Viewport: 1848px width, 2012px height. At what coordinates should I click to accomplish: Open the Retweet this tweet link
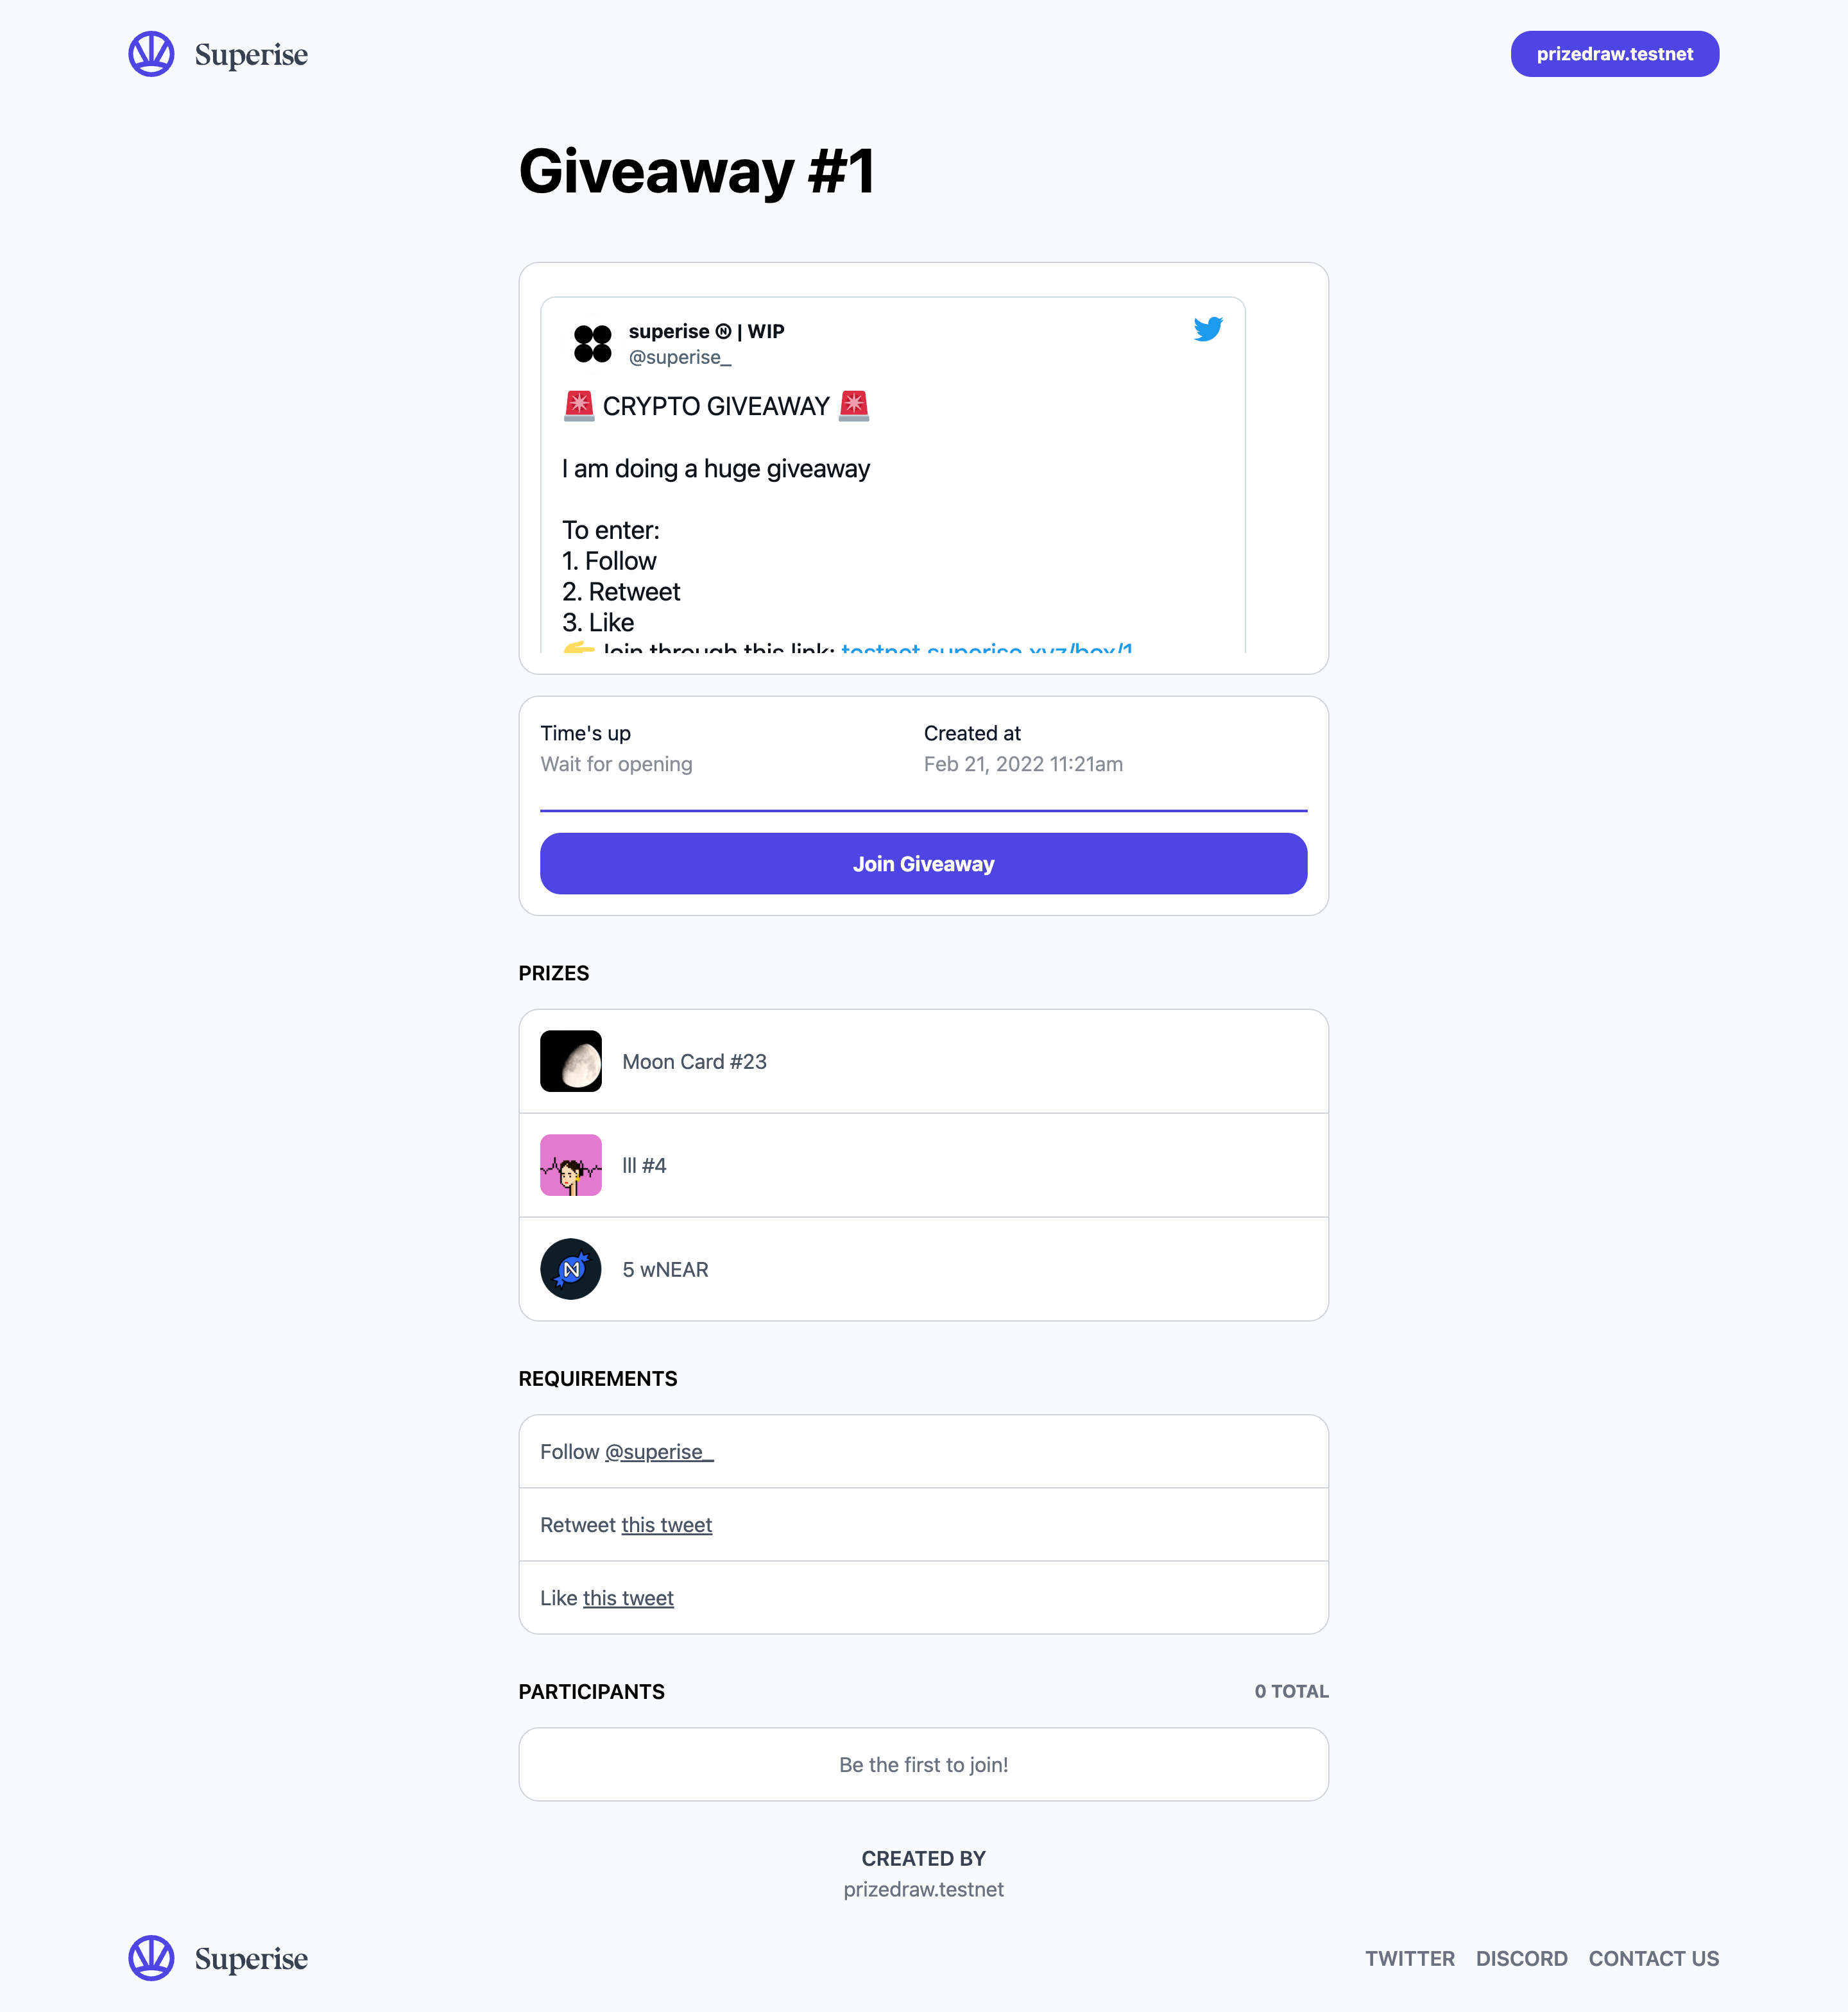(x=667, y=1525)
